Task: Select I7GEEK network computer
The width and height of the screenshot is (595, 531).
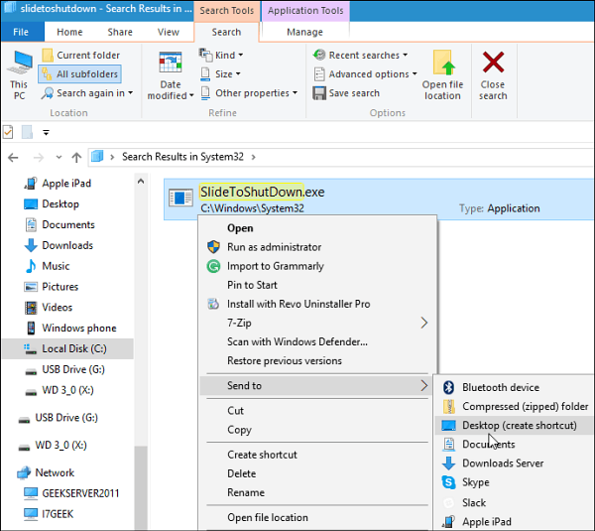Action: pyautogui.click(x=58, y=514)
